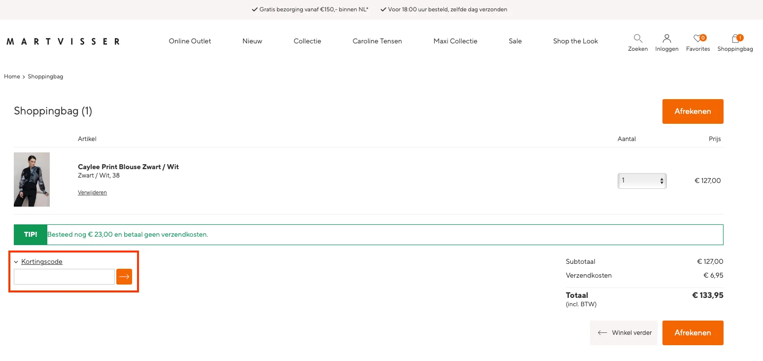Image resolution: width=763 pixels, height=361 pixels.
Task: Open Favorites heart icon
Action: coord(697,38)
